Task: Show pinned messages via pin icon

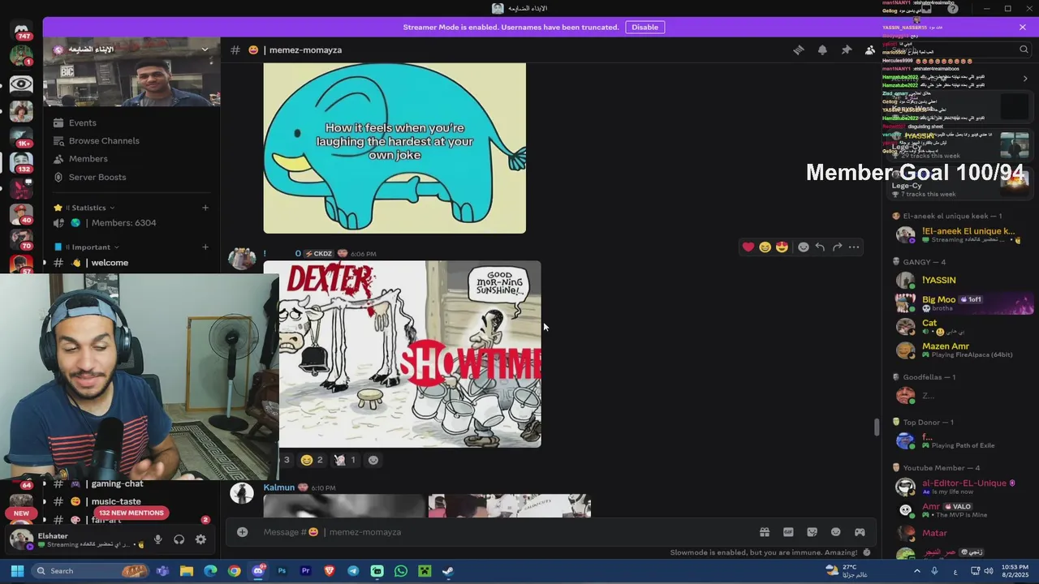Action: click(847, 49)
